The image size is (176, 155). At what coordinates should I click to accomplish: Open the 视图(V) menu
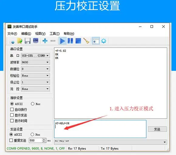tap(40, 34)
